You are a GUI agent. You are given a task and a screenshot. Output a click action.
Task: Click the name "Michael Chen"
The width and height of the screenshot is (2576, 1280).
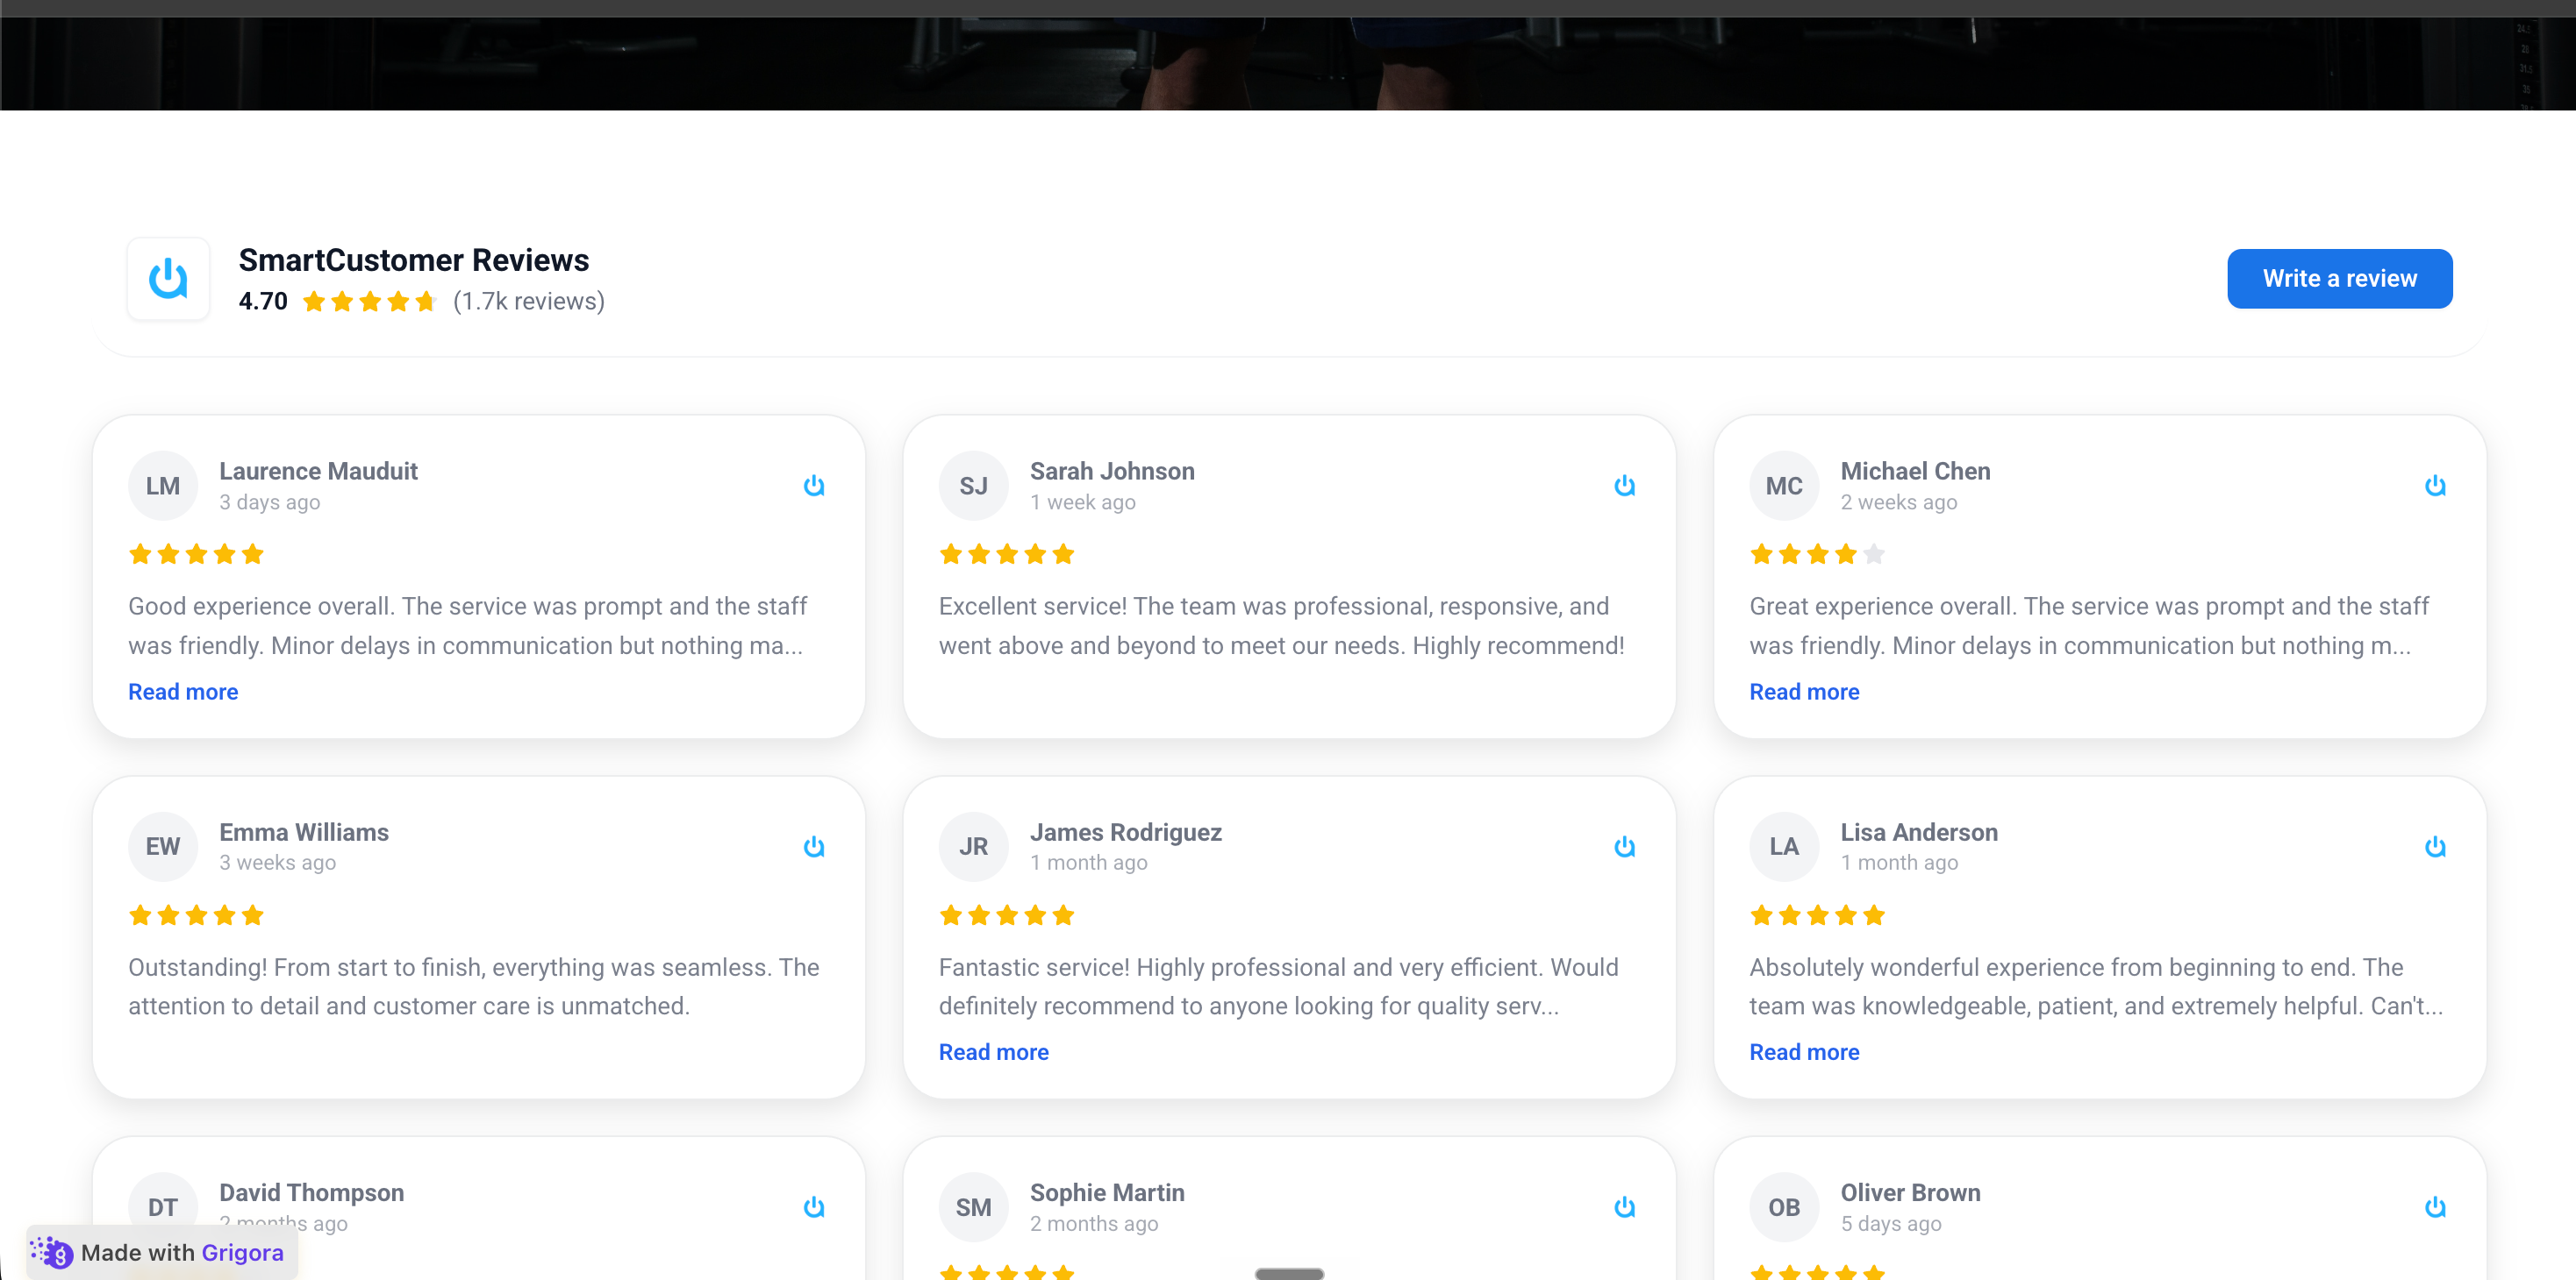click(1915, 471)
